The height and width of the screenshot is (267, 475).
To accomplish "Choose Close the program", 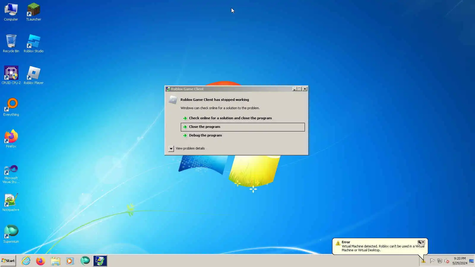I will coord(243,127).
